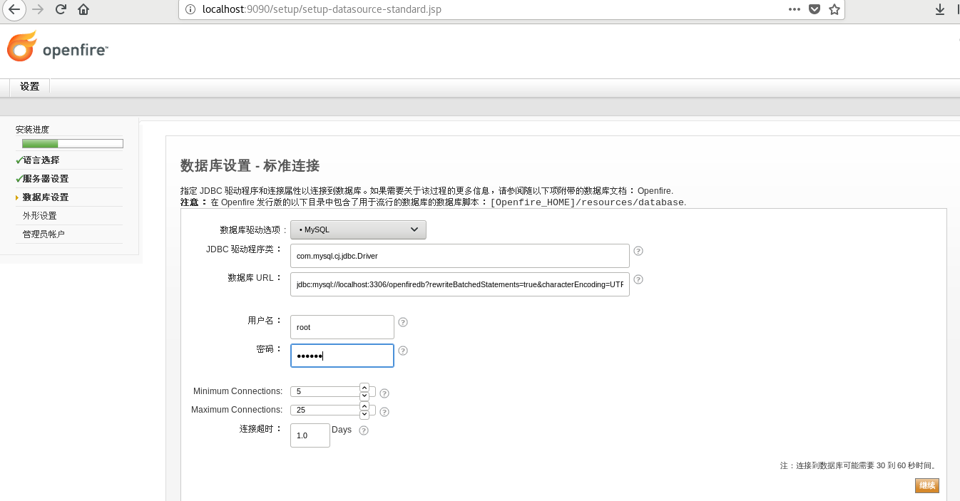
Task: Open help icon beside Maximum Connections
Action: pyautogui.click(x=384, y=412)
